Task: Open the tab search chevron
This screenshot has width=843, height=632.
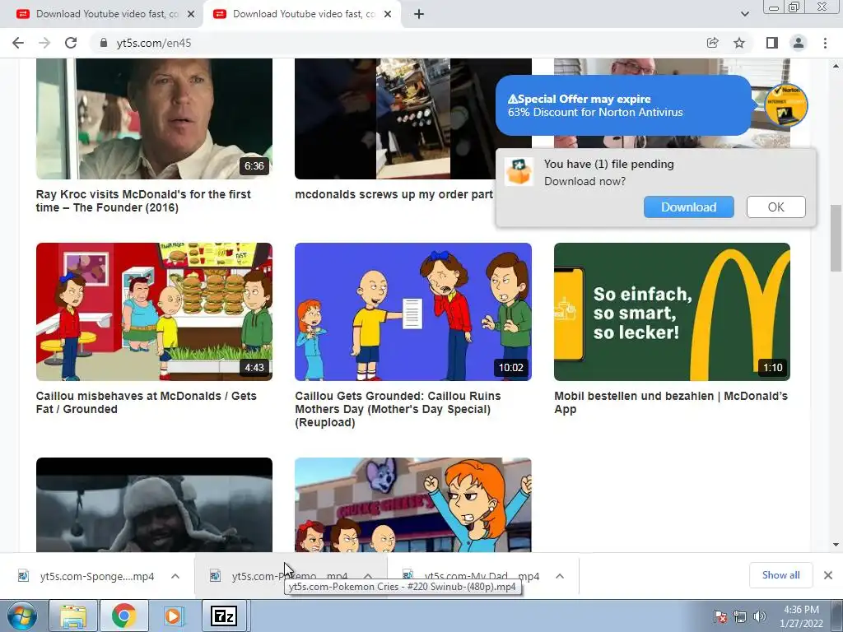Action: coord(745,15)
